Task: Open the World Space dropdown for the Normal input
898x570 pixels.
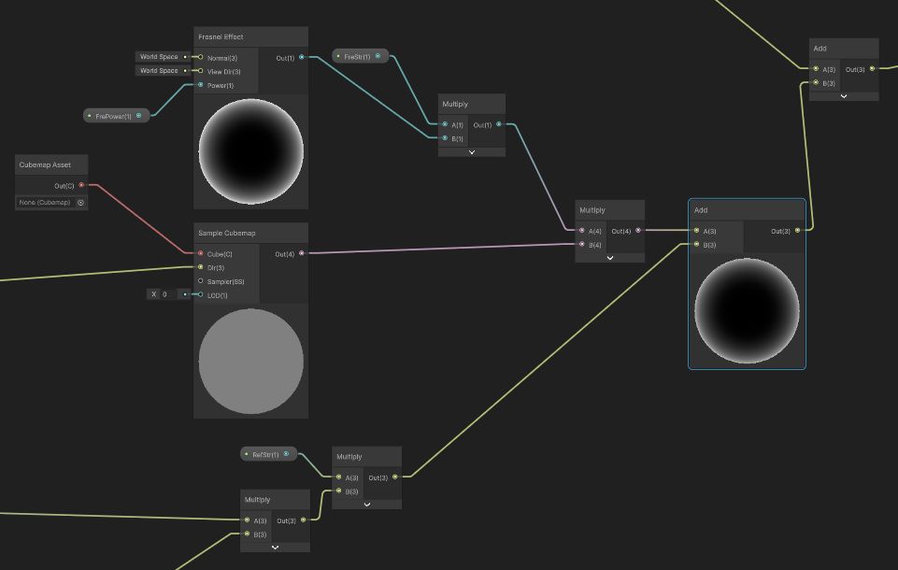Action: click(161, 57)
